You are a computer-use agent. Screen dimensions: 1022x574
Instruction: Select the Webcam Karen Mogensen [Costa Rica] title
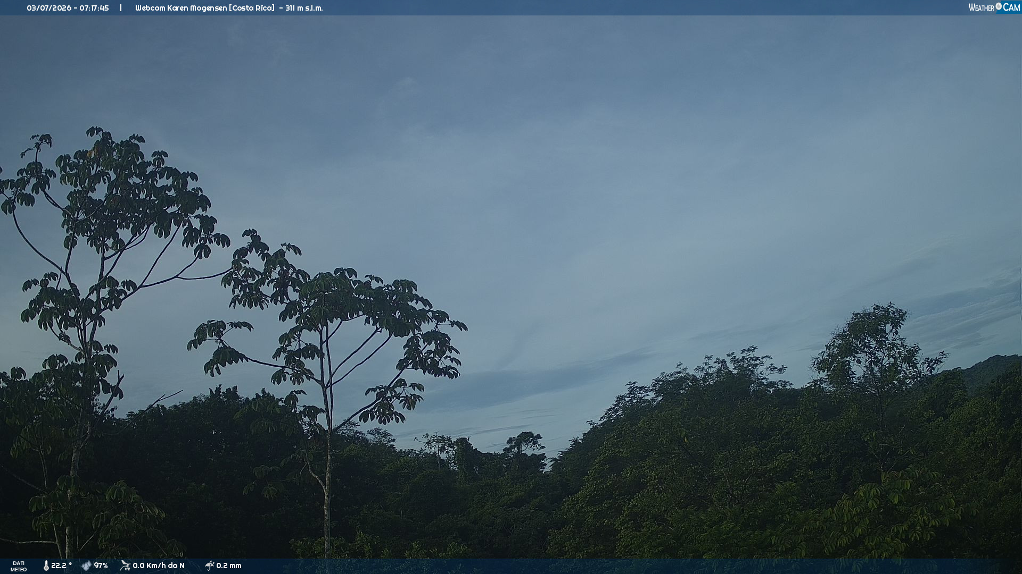pos(205,8)
